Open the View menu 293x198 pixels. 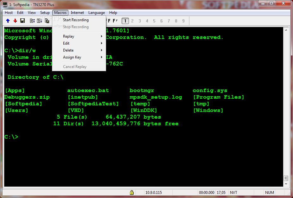tap(32, 13)
